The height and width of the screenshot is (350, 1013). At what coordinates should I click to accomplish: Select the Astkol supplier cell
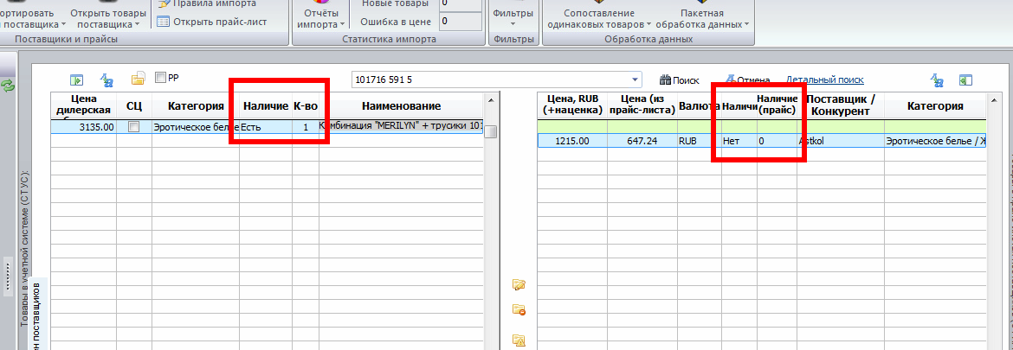pyautogui.click(x=841, y=141)
